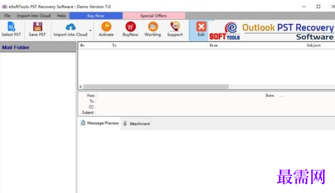
Task: Open the Working toolbar icon
Action: click(153, 26)
